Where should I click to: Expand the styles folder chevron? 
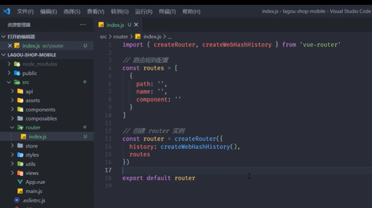click(12, 154)
